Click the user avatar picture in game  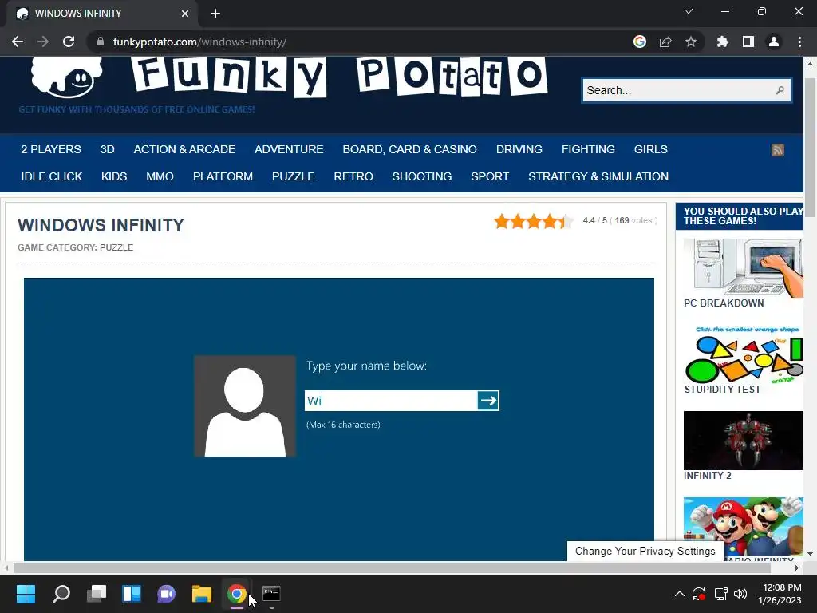tap(244, 406)
